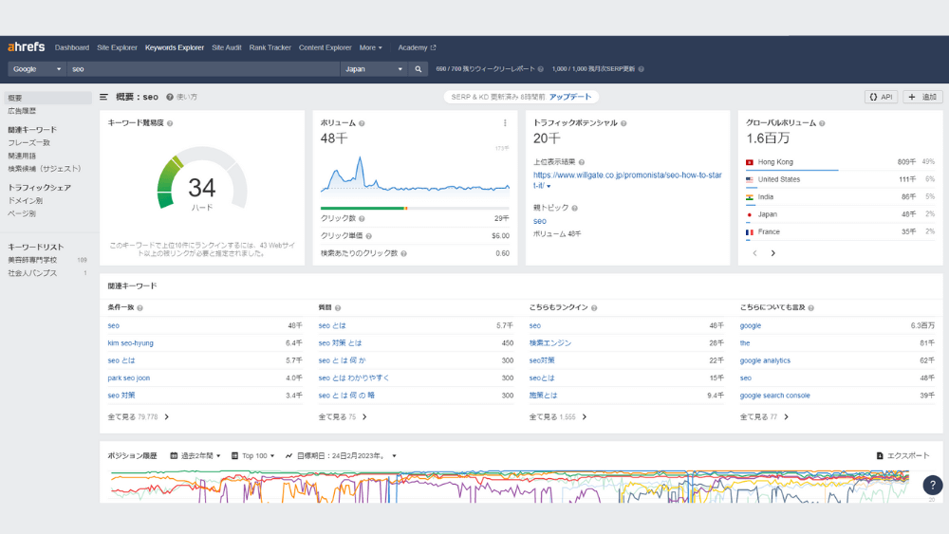
Task: Open the three-dot menu in ボリューム card
Action: coord(506,122)
